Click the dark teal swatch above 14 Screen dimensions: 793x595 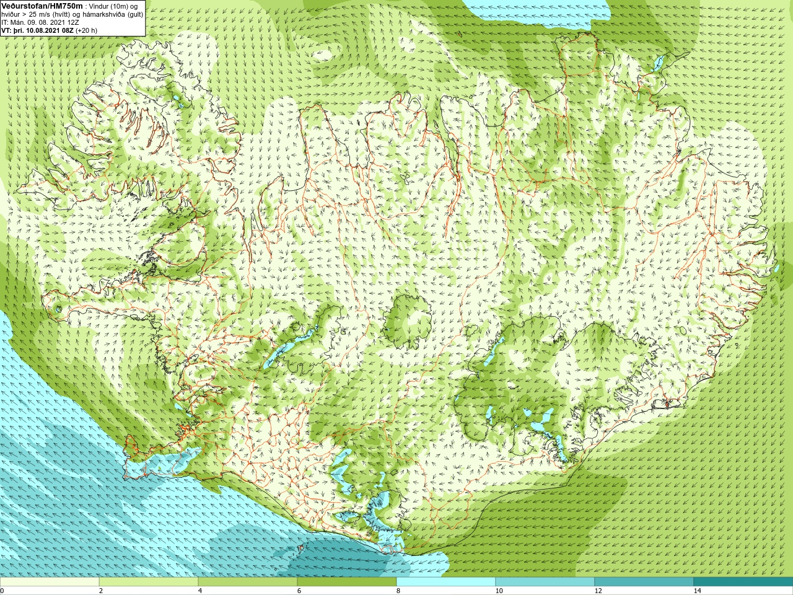pos(743,582)
